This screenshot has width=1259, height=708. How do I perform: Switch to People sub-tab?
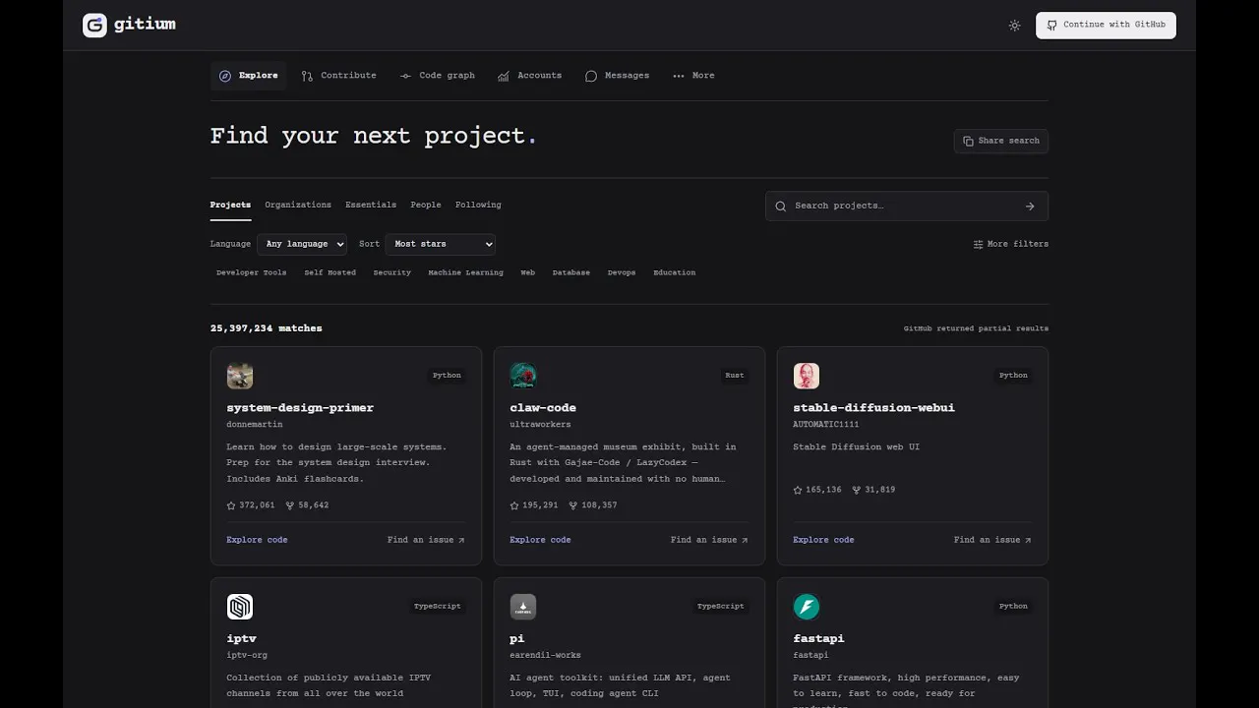(426, 205)
